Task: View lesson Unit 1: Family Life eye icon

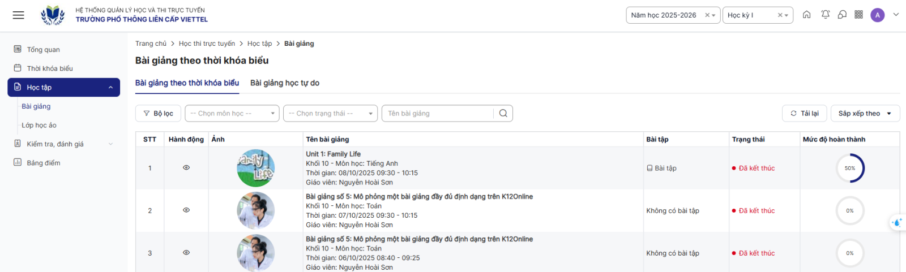Action: pyautogui.click(x=186, y=168)
